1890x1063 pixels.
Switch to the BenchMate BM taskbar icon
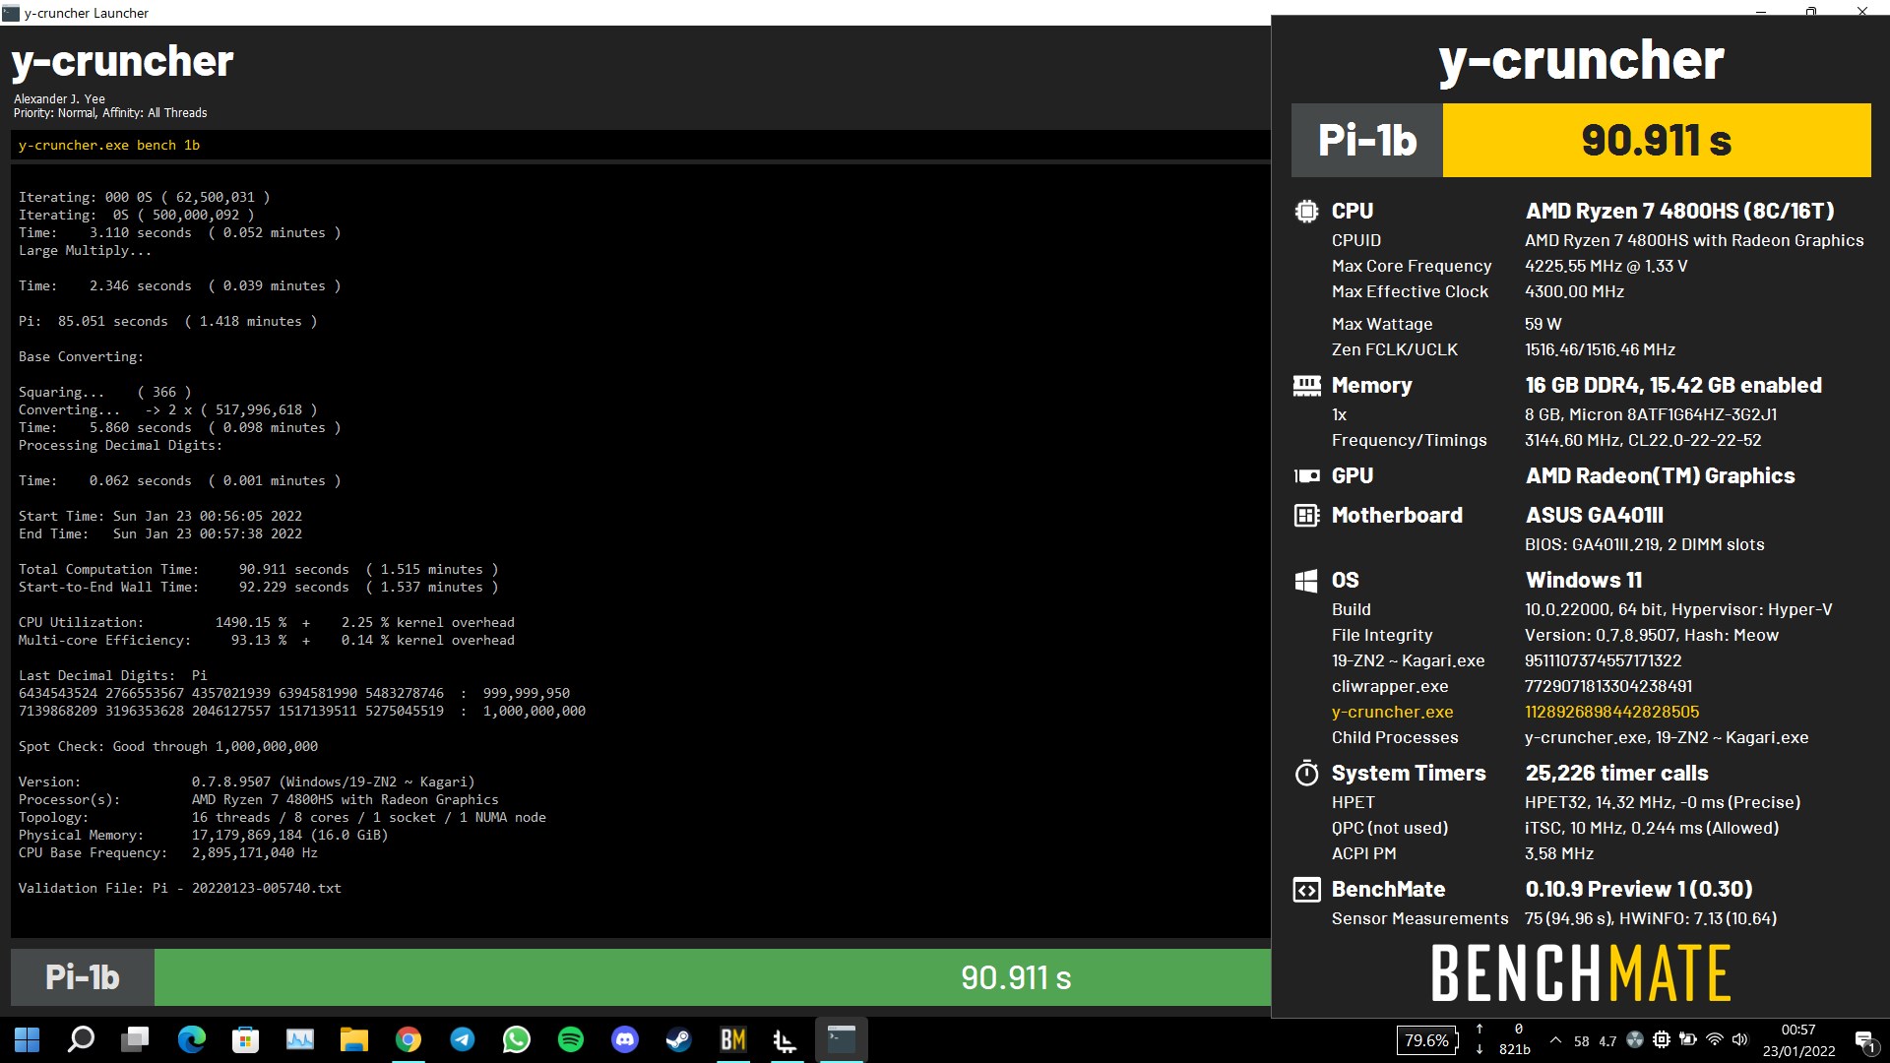pos(732,1039)
